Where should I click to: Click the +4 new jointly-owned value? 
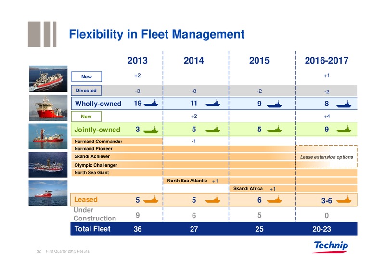point(327,116)
